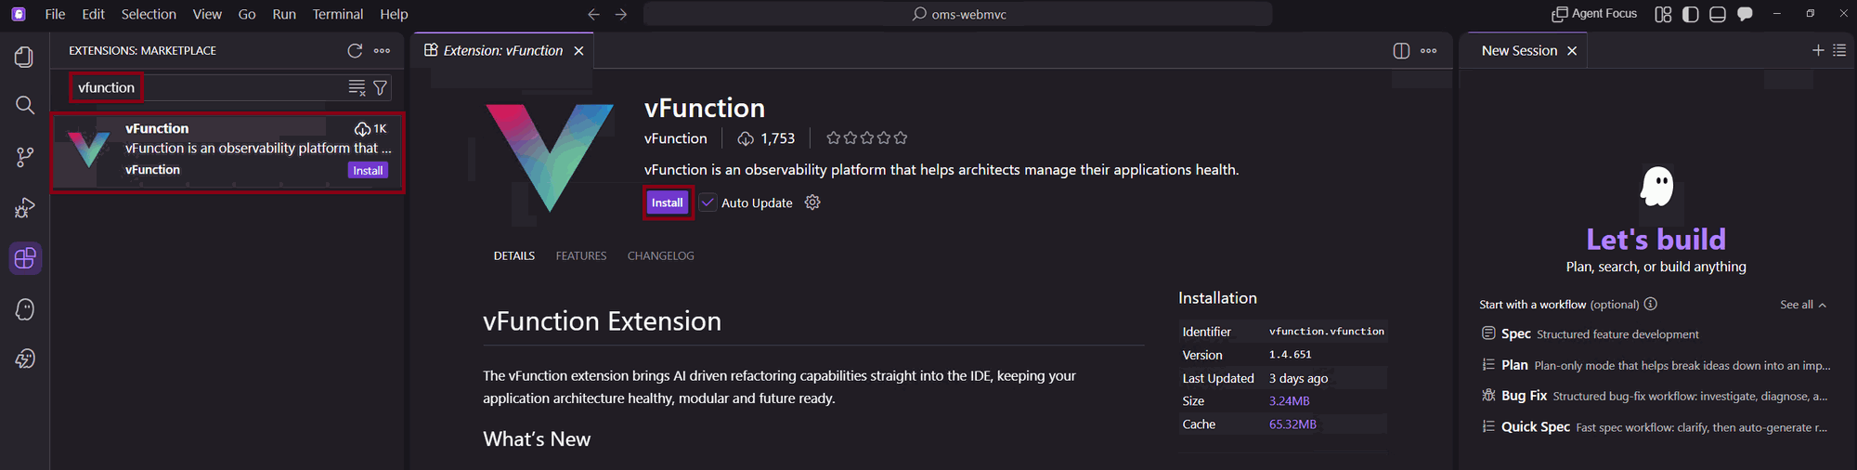Open the 65.32MB cache link
Screen dimensions: 1857x470
tap(1292, 424)
